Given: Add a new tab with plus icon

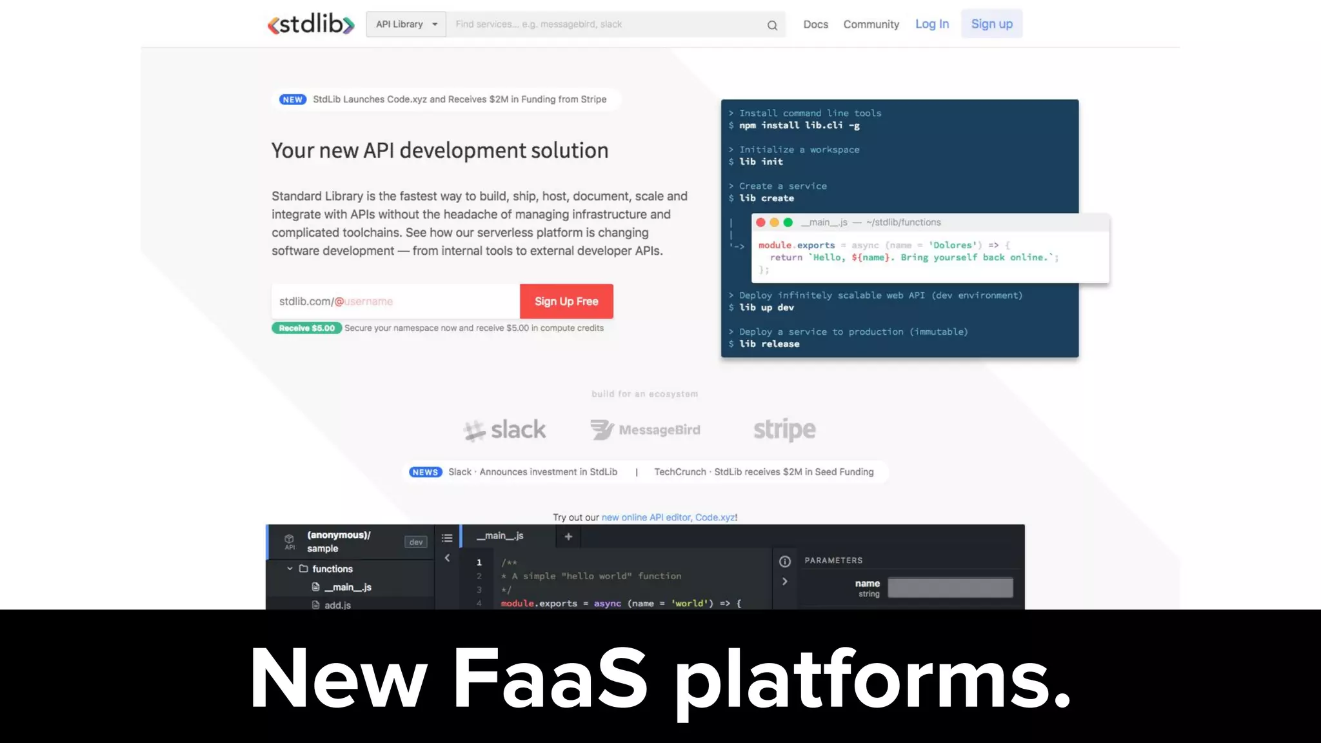Looking at the screenshot, I should pos(568,536).
